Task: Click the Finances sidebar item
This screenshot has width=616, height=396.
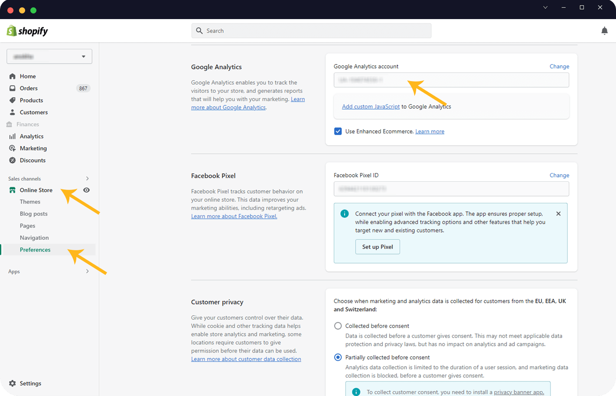Action: 28,124
